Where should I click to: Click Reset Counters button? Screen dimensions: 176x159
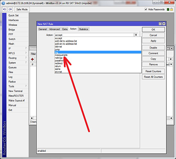click(153, 71)
